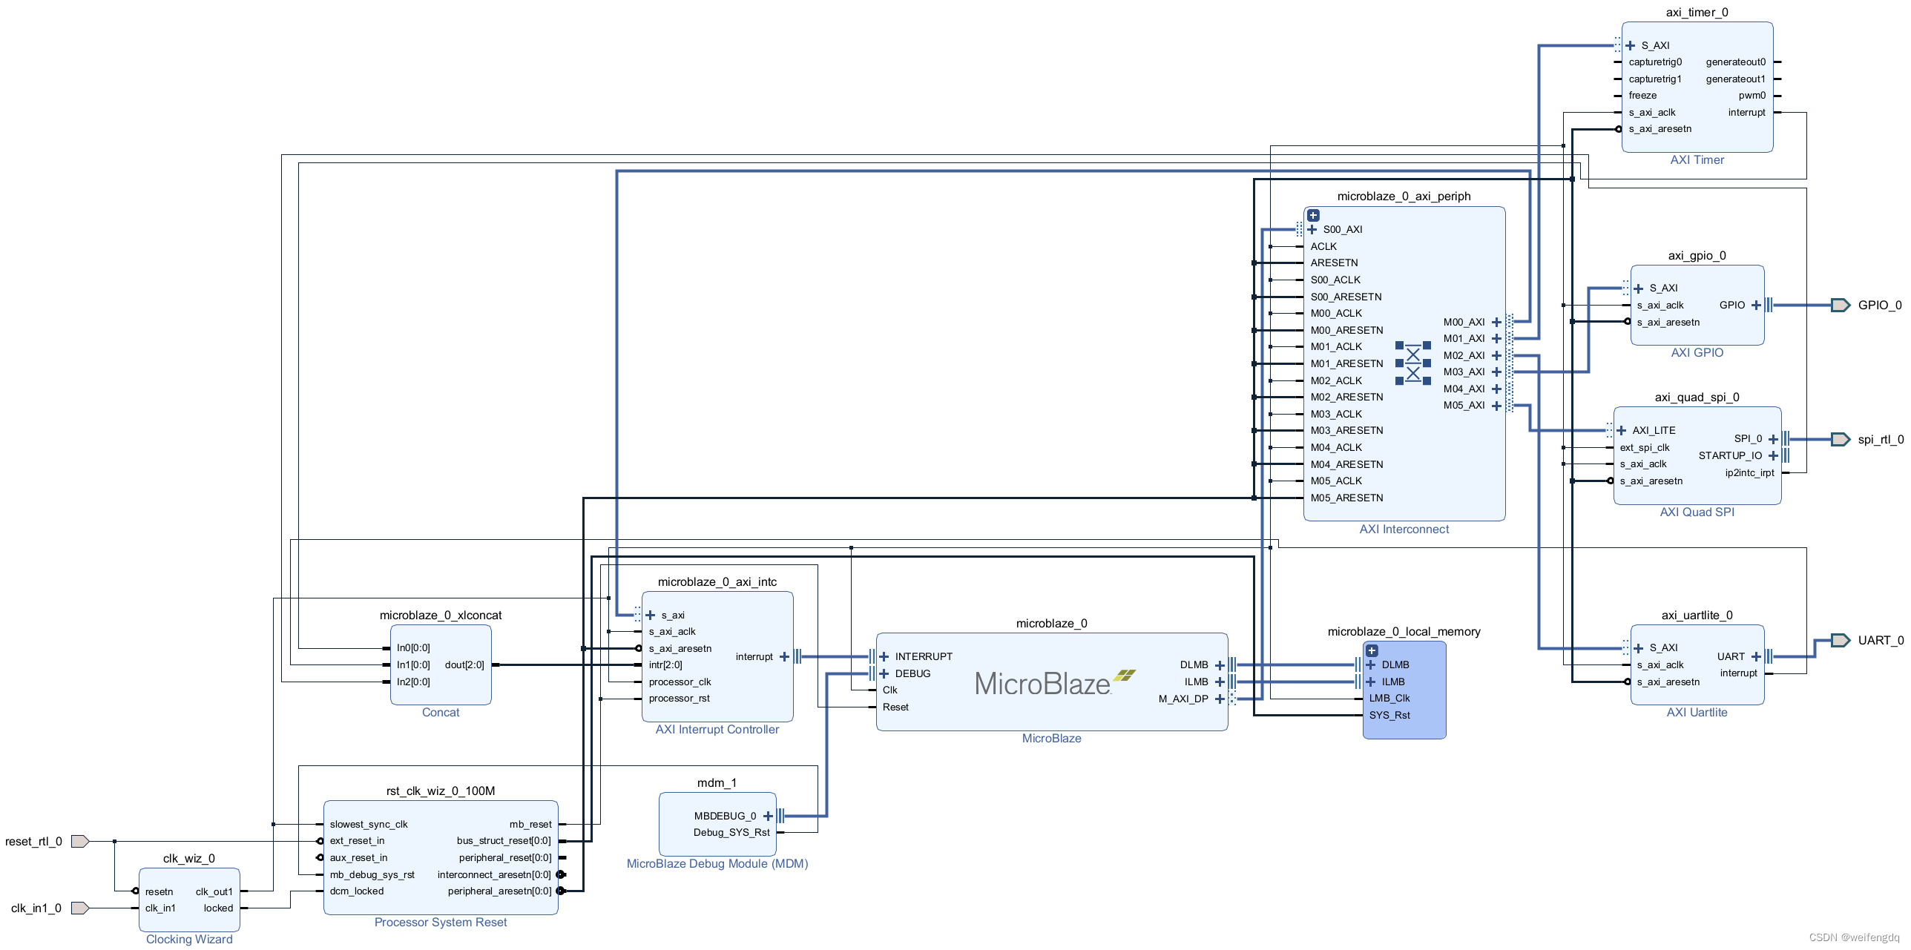Expand microblaze_0_local_memory hierarchy plus icon

(x=1372, y=650)
